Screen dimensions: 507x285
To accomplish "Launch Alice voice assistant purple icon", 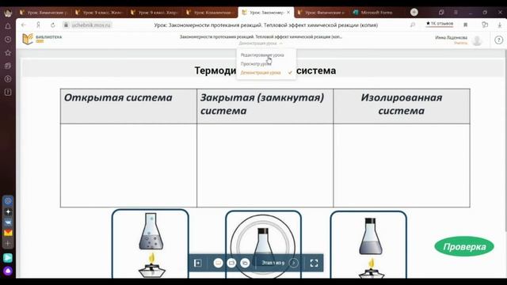I will [x=8, y=271].
